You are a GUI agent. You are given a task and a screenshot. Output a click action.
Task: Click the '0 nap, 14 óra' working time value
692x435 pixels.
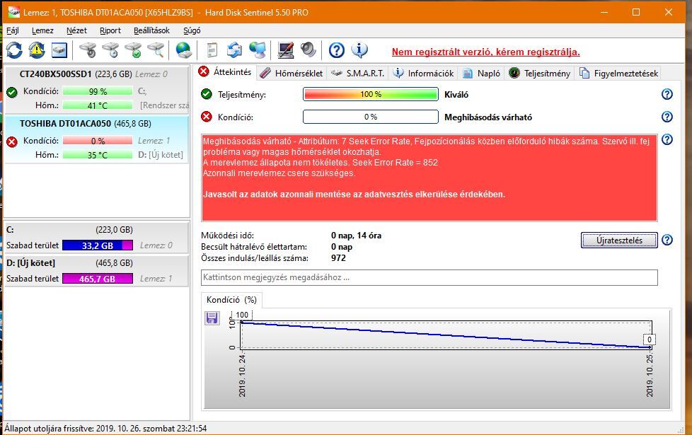coord(356,236)
